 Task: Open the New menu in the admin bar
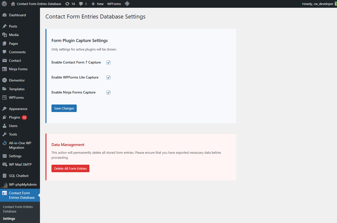tap(97, 4)
